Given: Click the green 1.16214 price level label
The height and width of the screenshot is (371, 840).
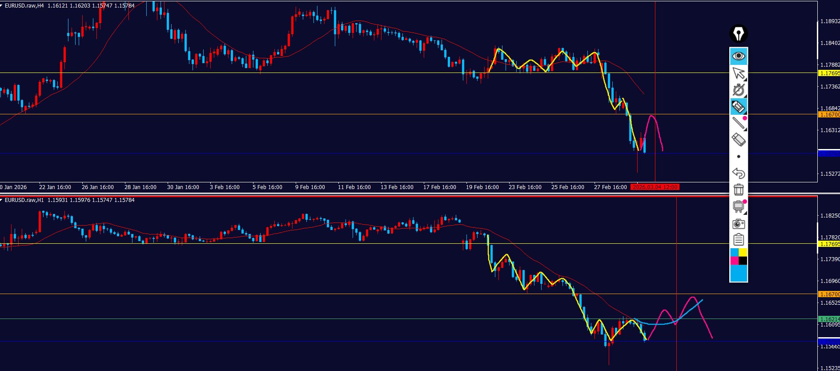Looking at the screenshot, I should pos(829,319).
